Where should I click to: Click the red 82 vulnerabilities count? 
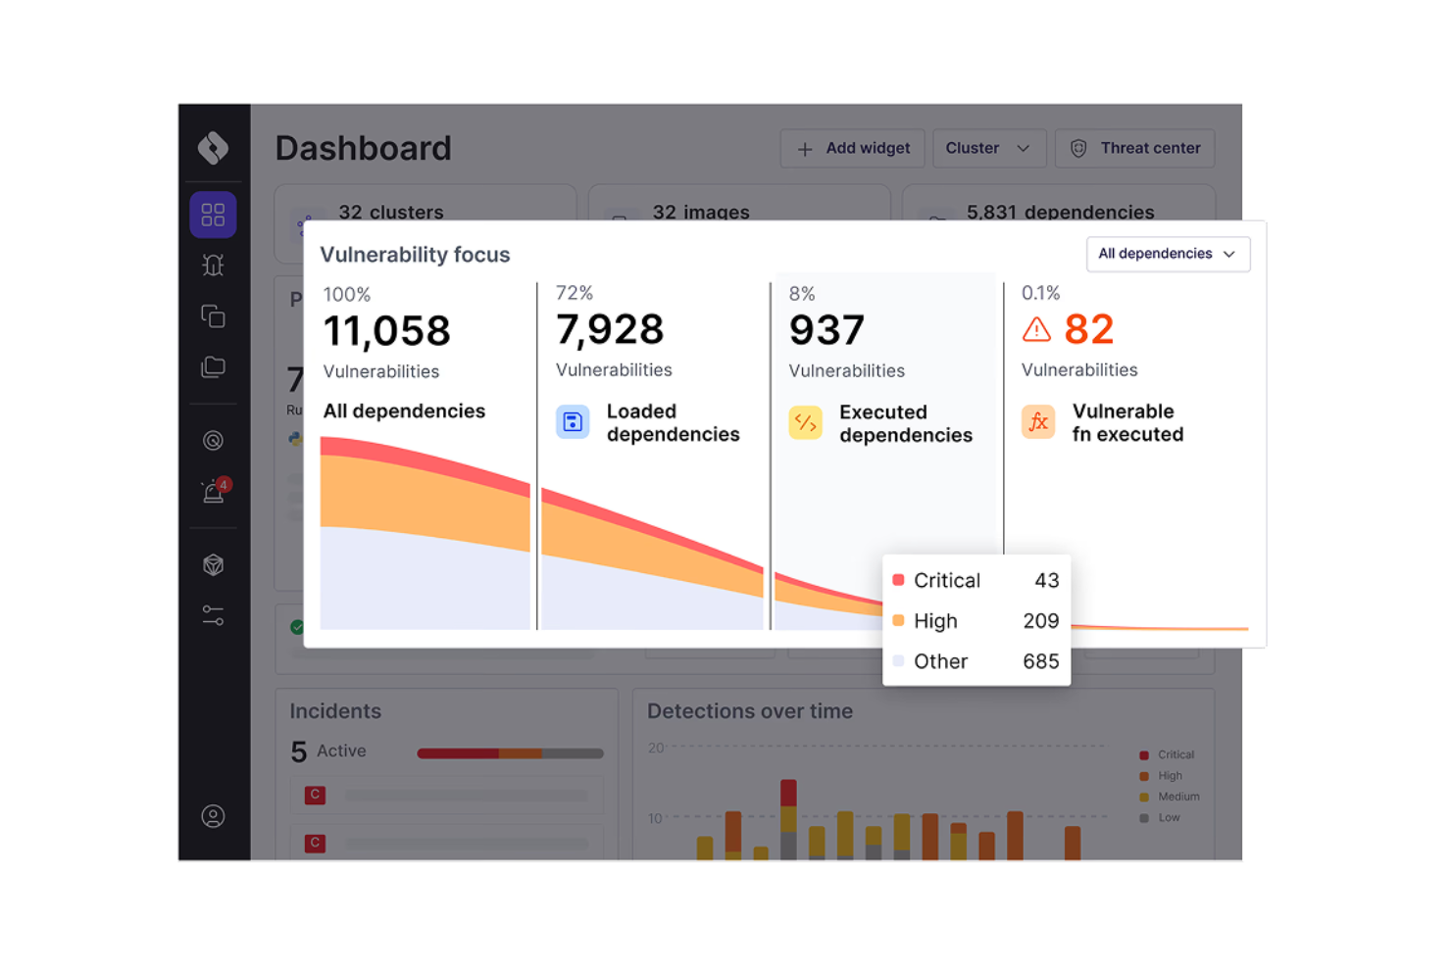(1089, 330)
